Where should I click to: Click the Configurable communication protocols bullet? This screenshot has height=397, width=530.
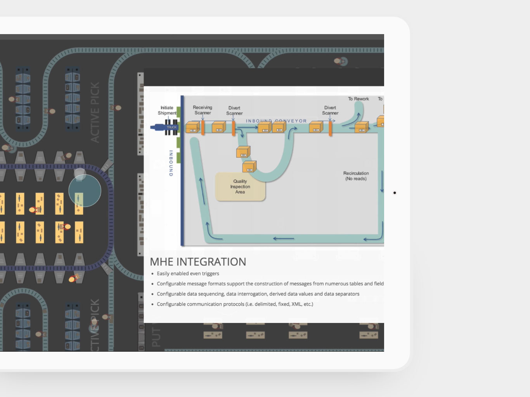(235, 304)
